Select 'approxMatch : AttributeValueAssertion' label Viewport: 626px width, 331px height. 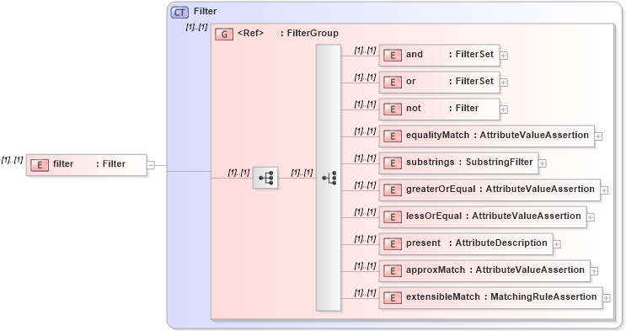495,270
